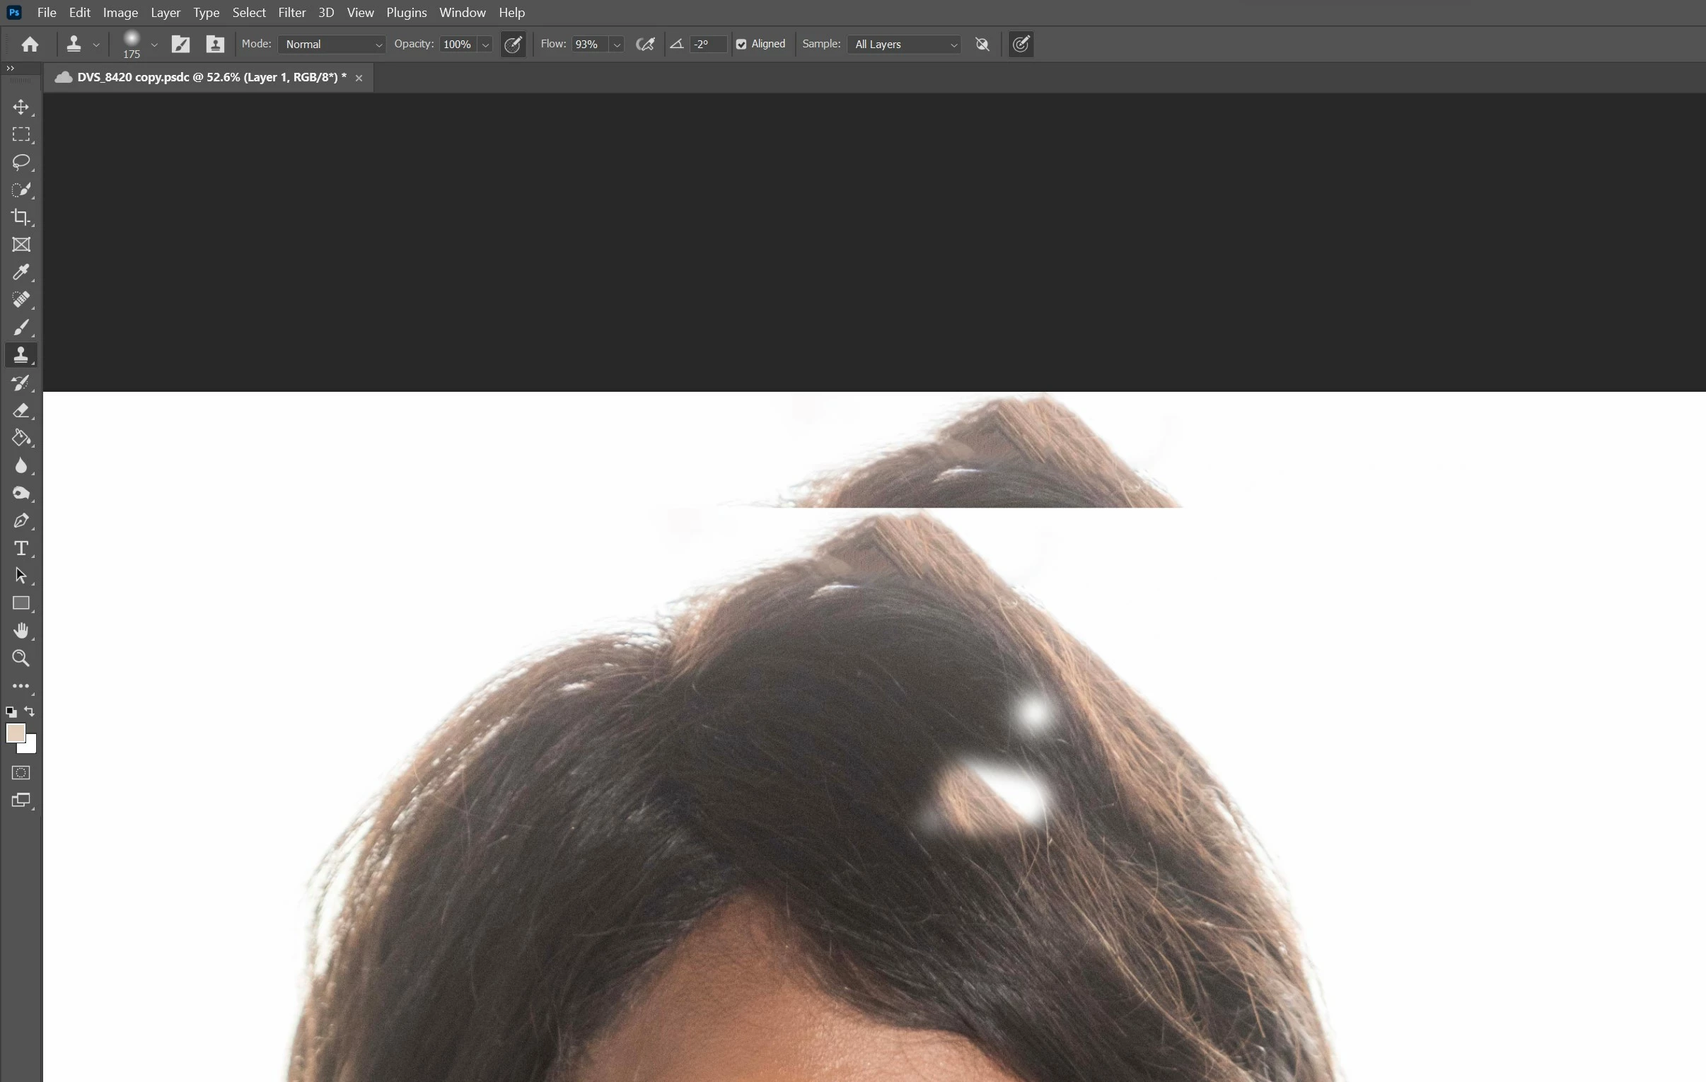Toggle the Aligned checkbox

click(x=741, y=44)
